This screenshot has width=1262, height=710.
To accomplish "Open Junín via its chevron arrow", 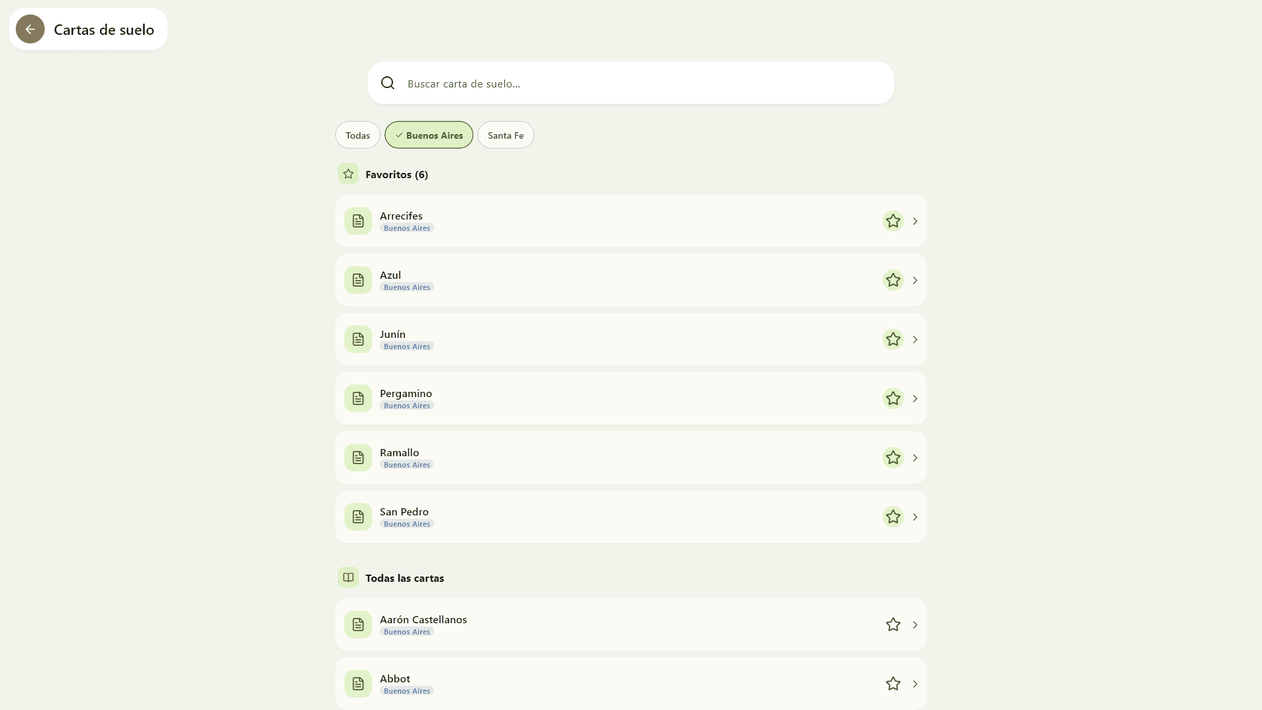I will pyautogui.click(x=915, y=339).
